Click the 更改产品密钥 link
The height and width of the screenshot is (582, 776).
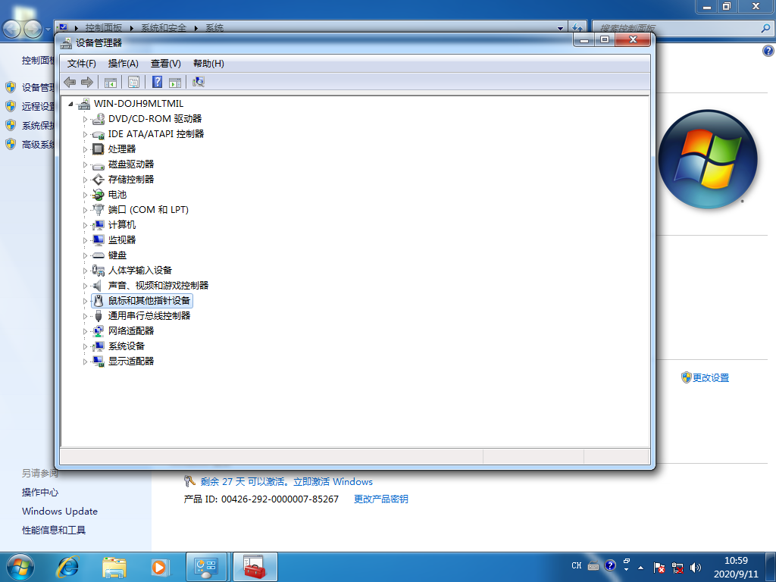[x=380, y=499]
